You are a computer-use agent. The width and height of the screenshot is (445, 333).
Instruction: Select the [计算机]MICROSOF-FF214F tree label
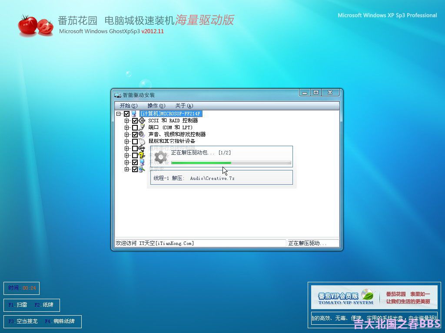click(170, 114)
